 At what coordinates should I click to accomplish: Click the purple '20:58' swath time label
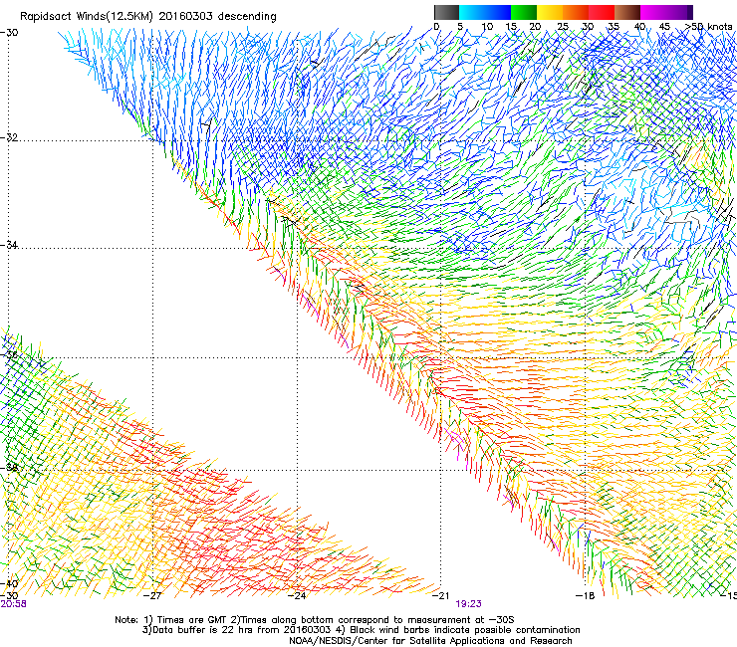13,604
